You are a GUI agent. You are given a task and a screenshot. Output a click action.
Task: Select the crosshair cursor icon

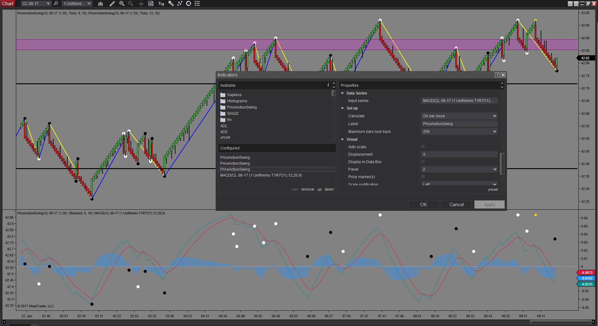point(141,3)
